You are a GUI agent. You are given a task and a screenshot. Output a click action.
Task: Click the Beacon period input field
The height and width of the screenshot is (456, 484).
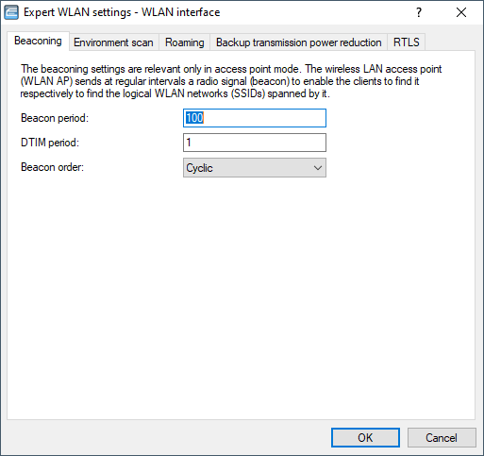(x=255, y=118)
